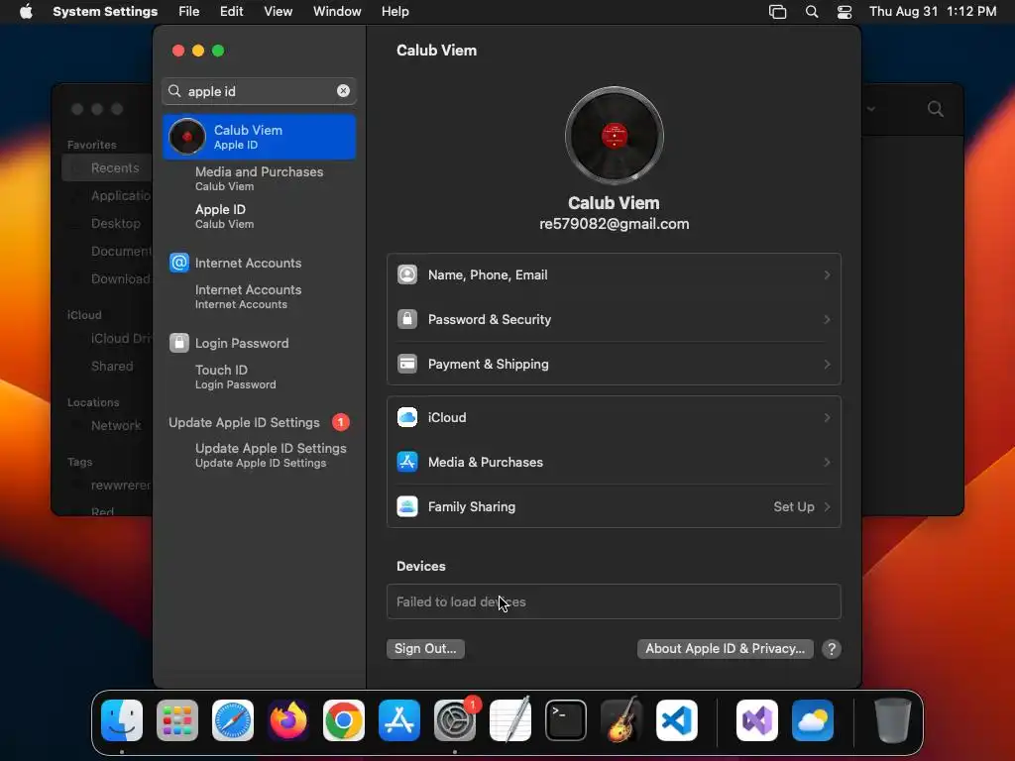
Task: Click the Apple menu logo
Action: pyautogui.click(x=26, y=11)
